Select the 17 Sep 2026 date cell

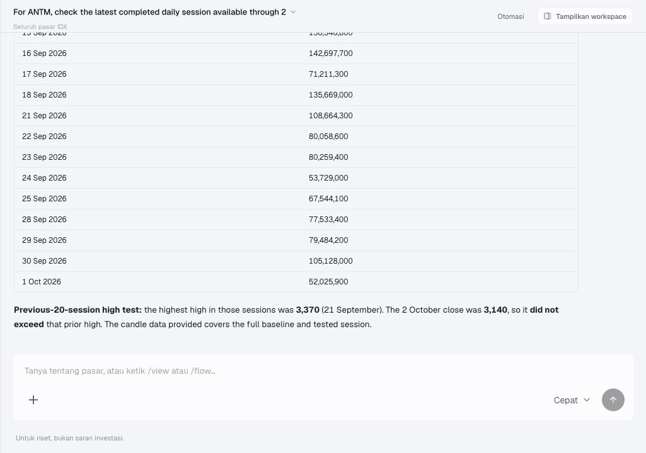pos(44,74)
